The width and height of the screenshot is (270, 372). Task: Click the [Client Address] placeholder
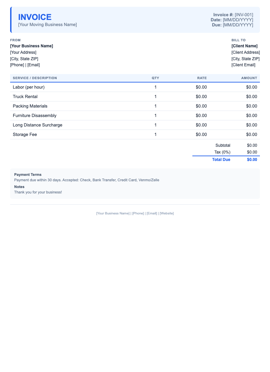pos(246,52)
